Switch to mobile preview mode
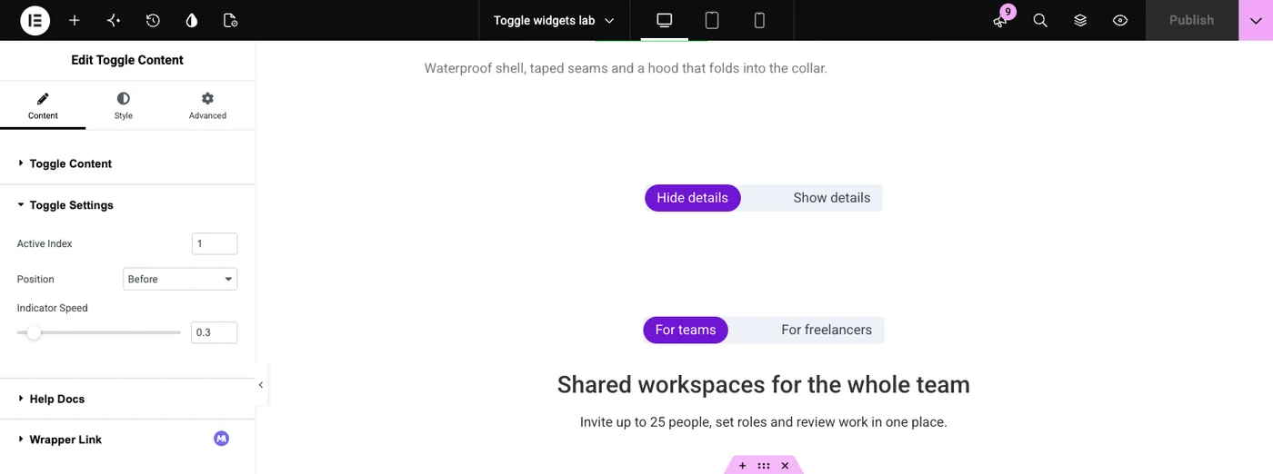This screenshot has width=1273, height=474. (759, 20)
